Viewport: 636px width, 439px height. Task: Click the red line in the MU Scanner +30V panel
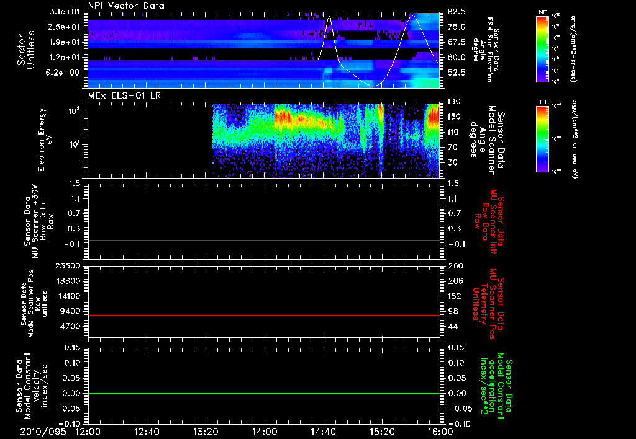point(264,240)
